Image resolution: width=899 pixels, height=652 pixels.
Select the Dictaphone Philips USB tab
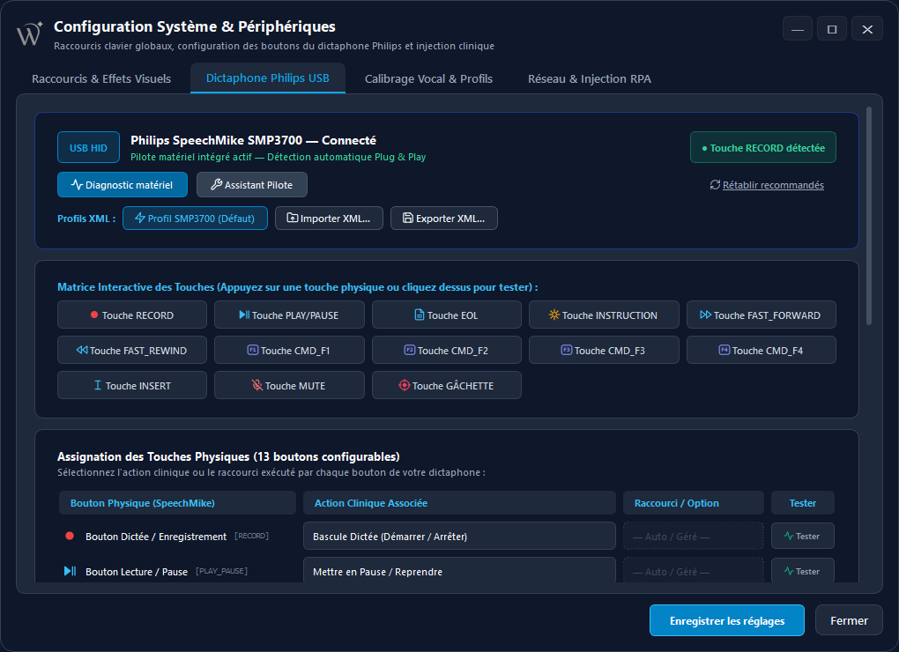click(268, 78)
